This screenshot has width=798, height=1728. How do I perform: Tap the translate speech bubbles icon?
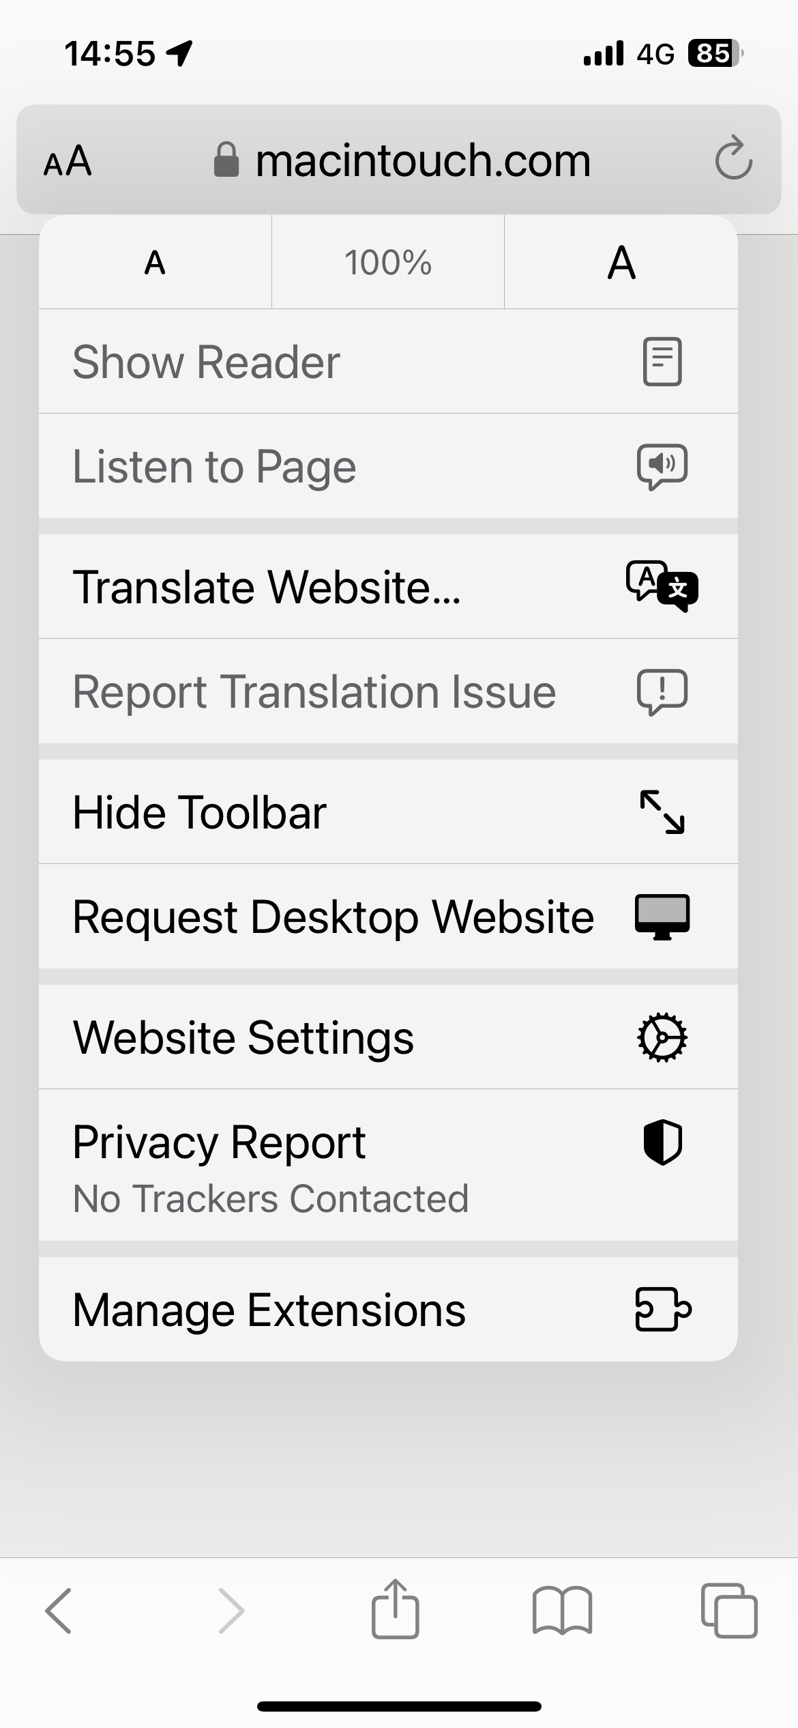tap(662, 586)
